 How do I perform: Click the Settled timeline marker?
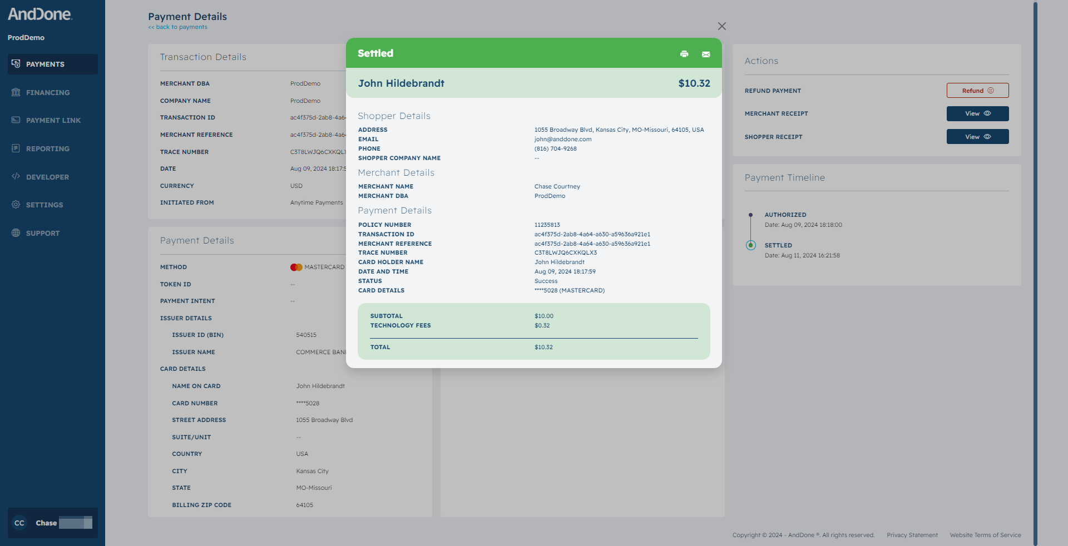click(750, 245)
